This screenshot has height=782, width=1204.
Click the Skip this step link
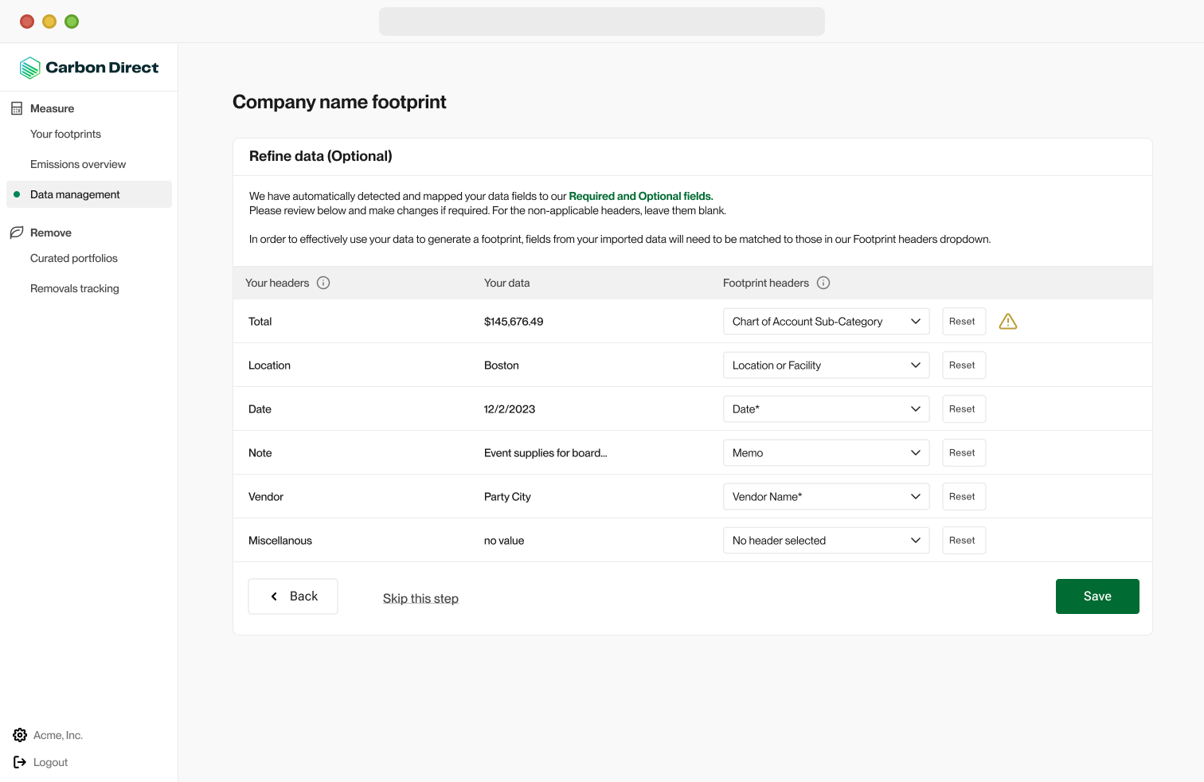tap(420, 599)
